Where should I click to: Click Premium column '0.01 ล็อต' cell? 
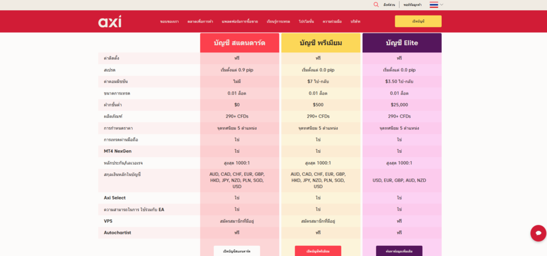coord(318,93)
